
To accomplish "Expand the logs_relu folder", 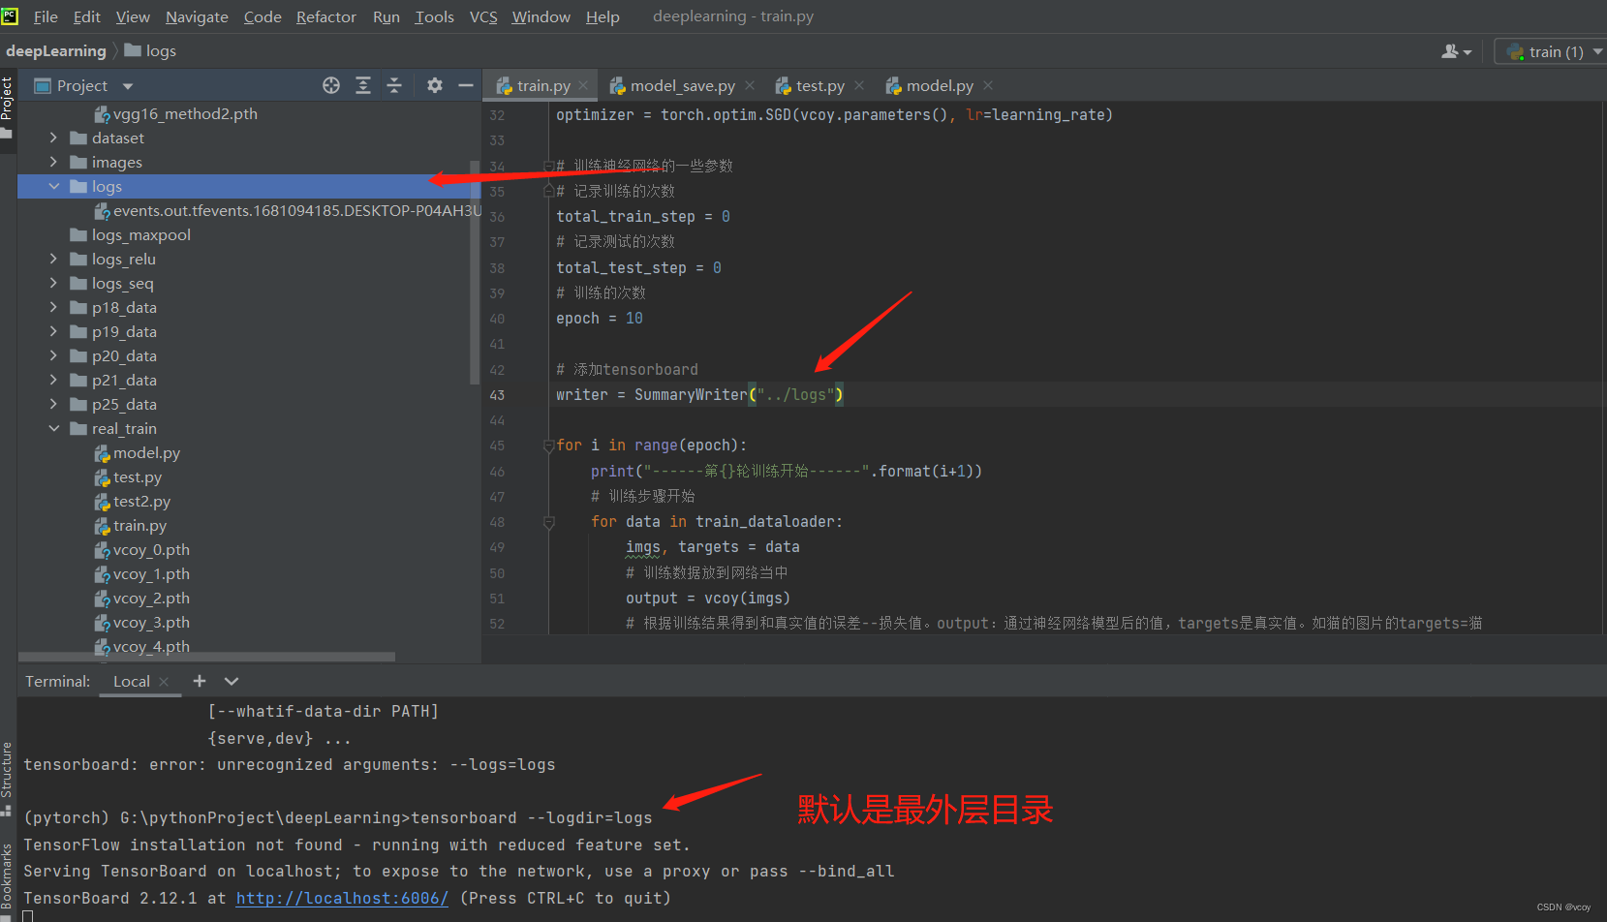I will click(x=53, y=259).
